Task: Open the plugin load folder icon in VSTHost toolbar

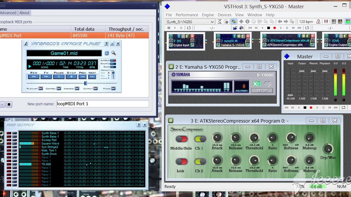Action: [x=235, y=28]
